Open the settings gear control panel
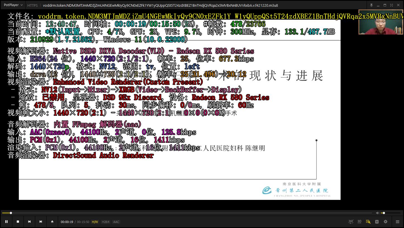This screenshot has width=404, height=228. point(386,222)
